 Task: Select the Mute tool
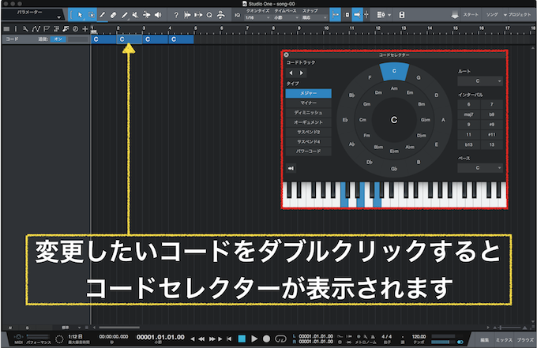point(136,15)
